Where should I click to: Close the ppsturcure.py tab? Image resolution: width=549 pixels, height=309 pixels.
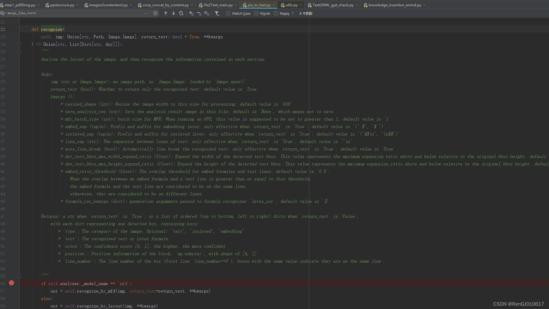[x=77, y=5]
